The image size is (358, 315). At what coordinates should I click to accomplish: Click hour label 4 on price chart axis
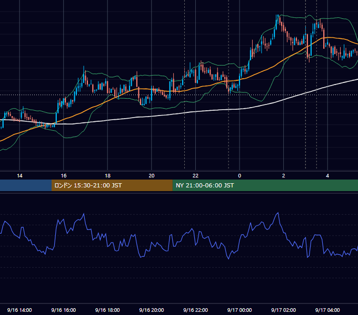click(327, 176)
